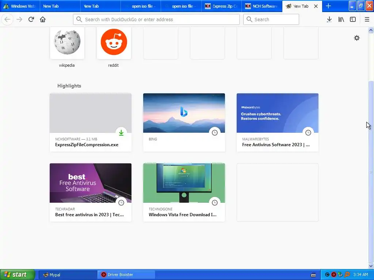Click the red Driver Booster tray icon
Image resolution: width=374 pixels, height=280 pixels.
(334, 275)
